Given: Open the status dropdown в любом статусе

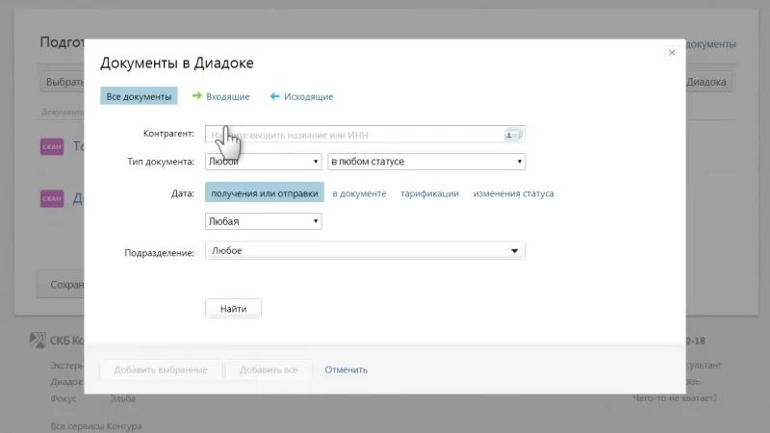Looking at the screenshot, I should click(x=426, y=162).
